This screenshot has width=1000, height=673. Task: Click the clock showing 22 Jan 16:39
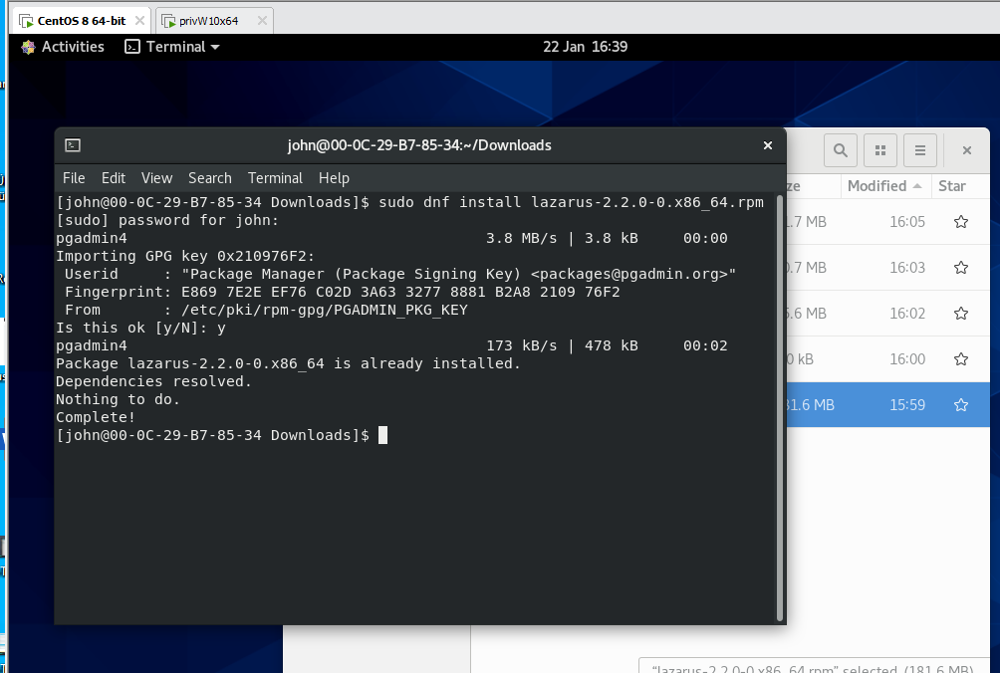(x=585, y=47)
